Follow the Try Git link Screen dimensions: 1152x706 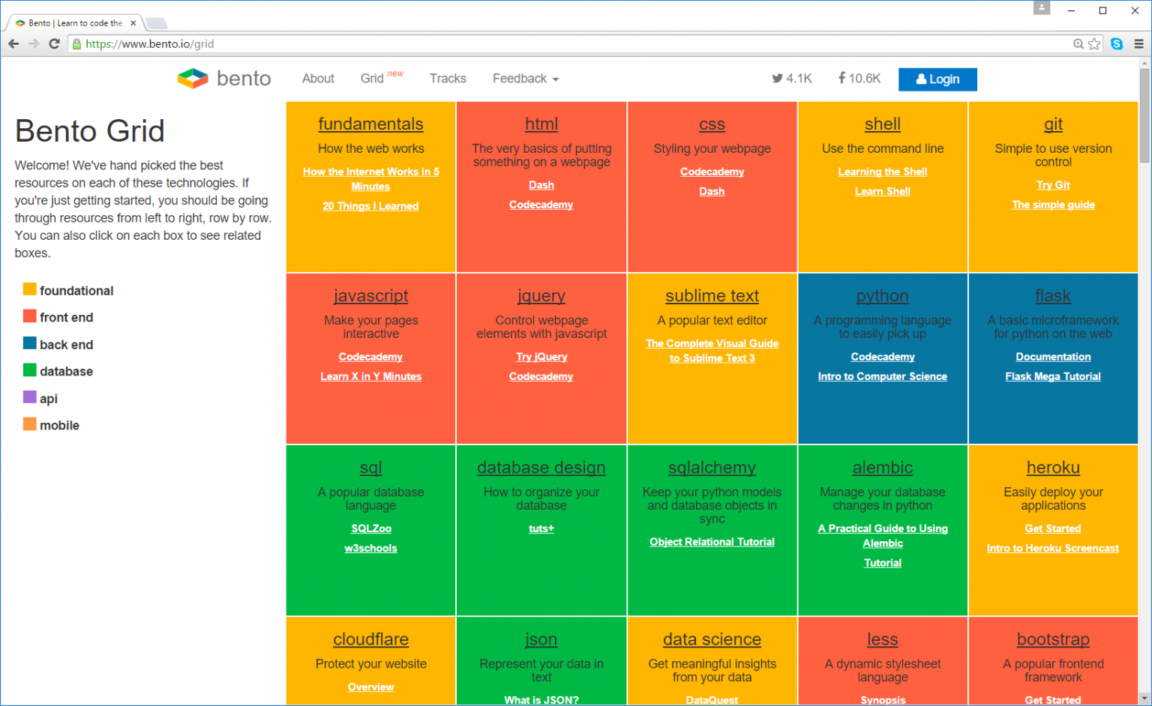tap(1053, 185)
